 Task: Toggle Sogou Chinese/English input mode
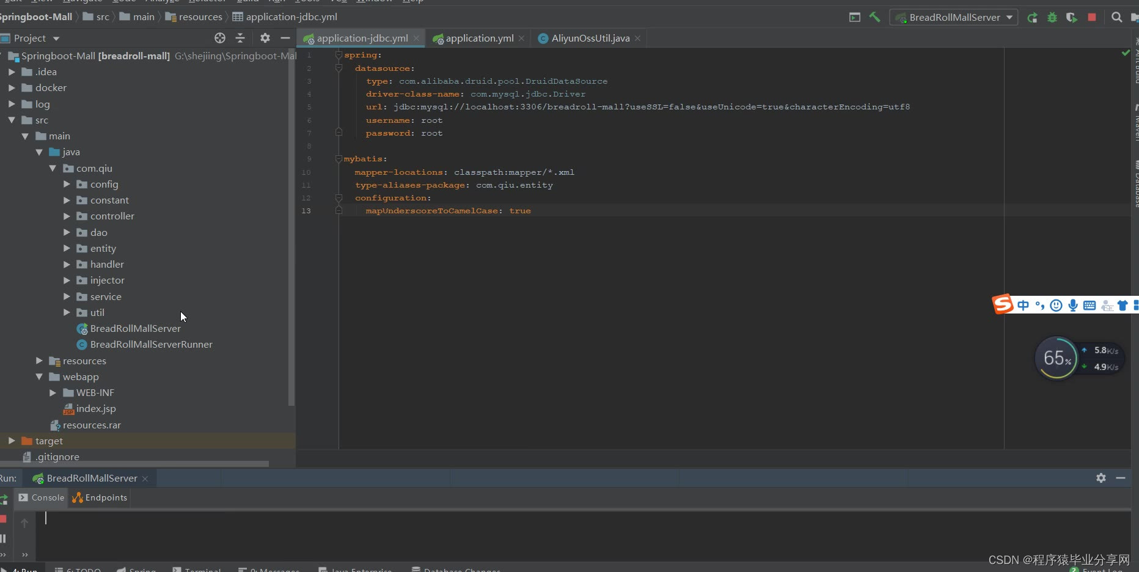[1024, 305]
